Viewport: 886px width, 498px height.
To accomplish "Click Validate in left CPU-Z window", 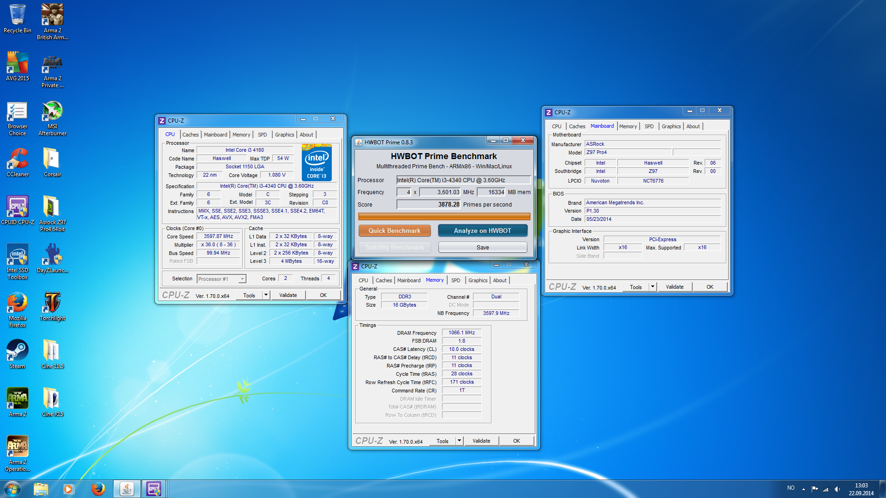I will pos(288,295).
